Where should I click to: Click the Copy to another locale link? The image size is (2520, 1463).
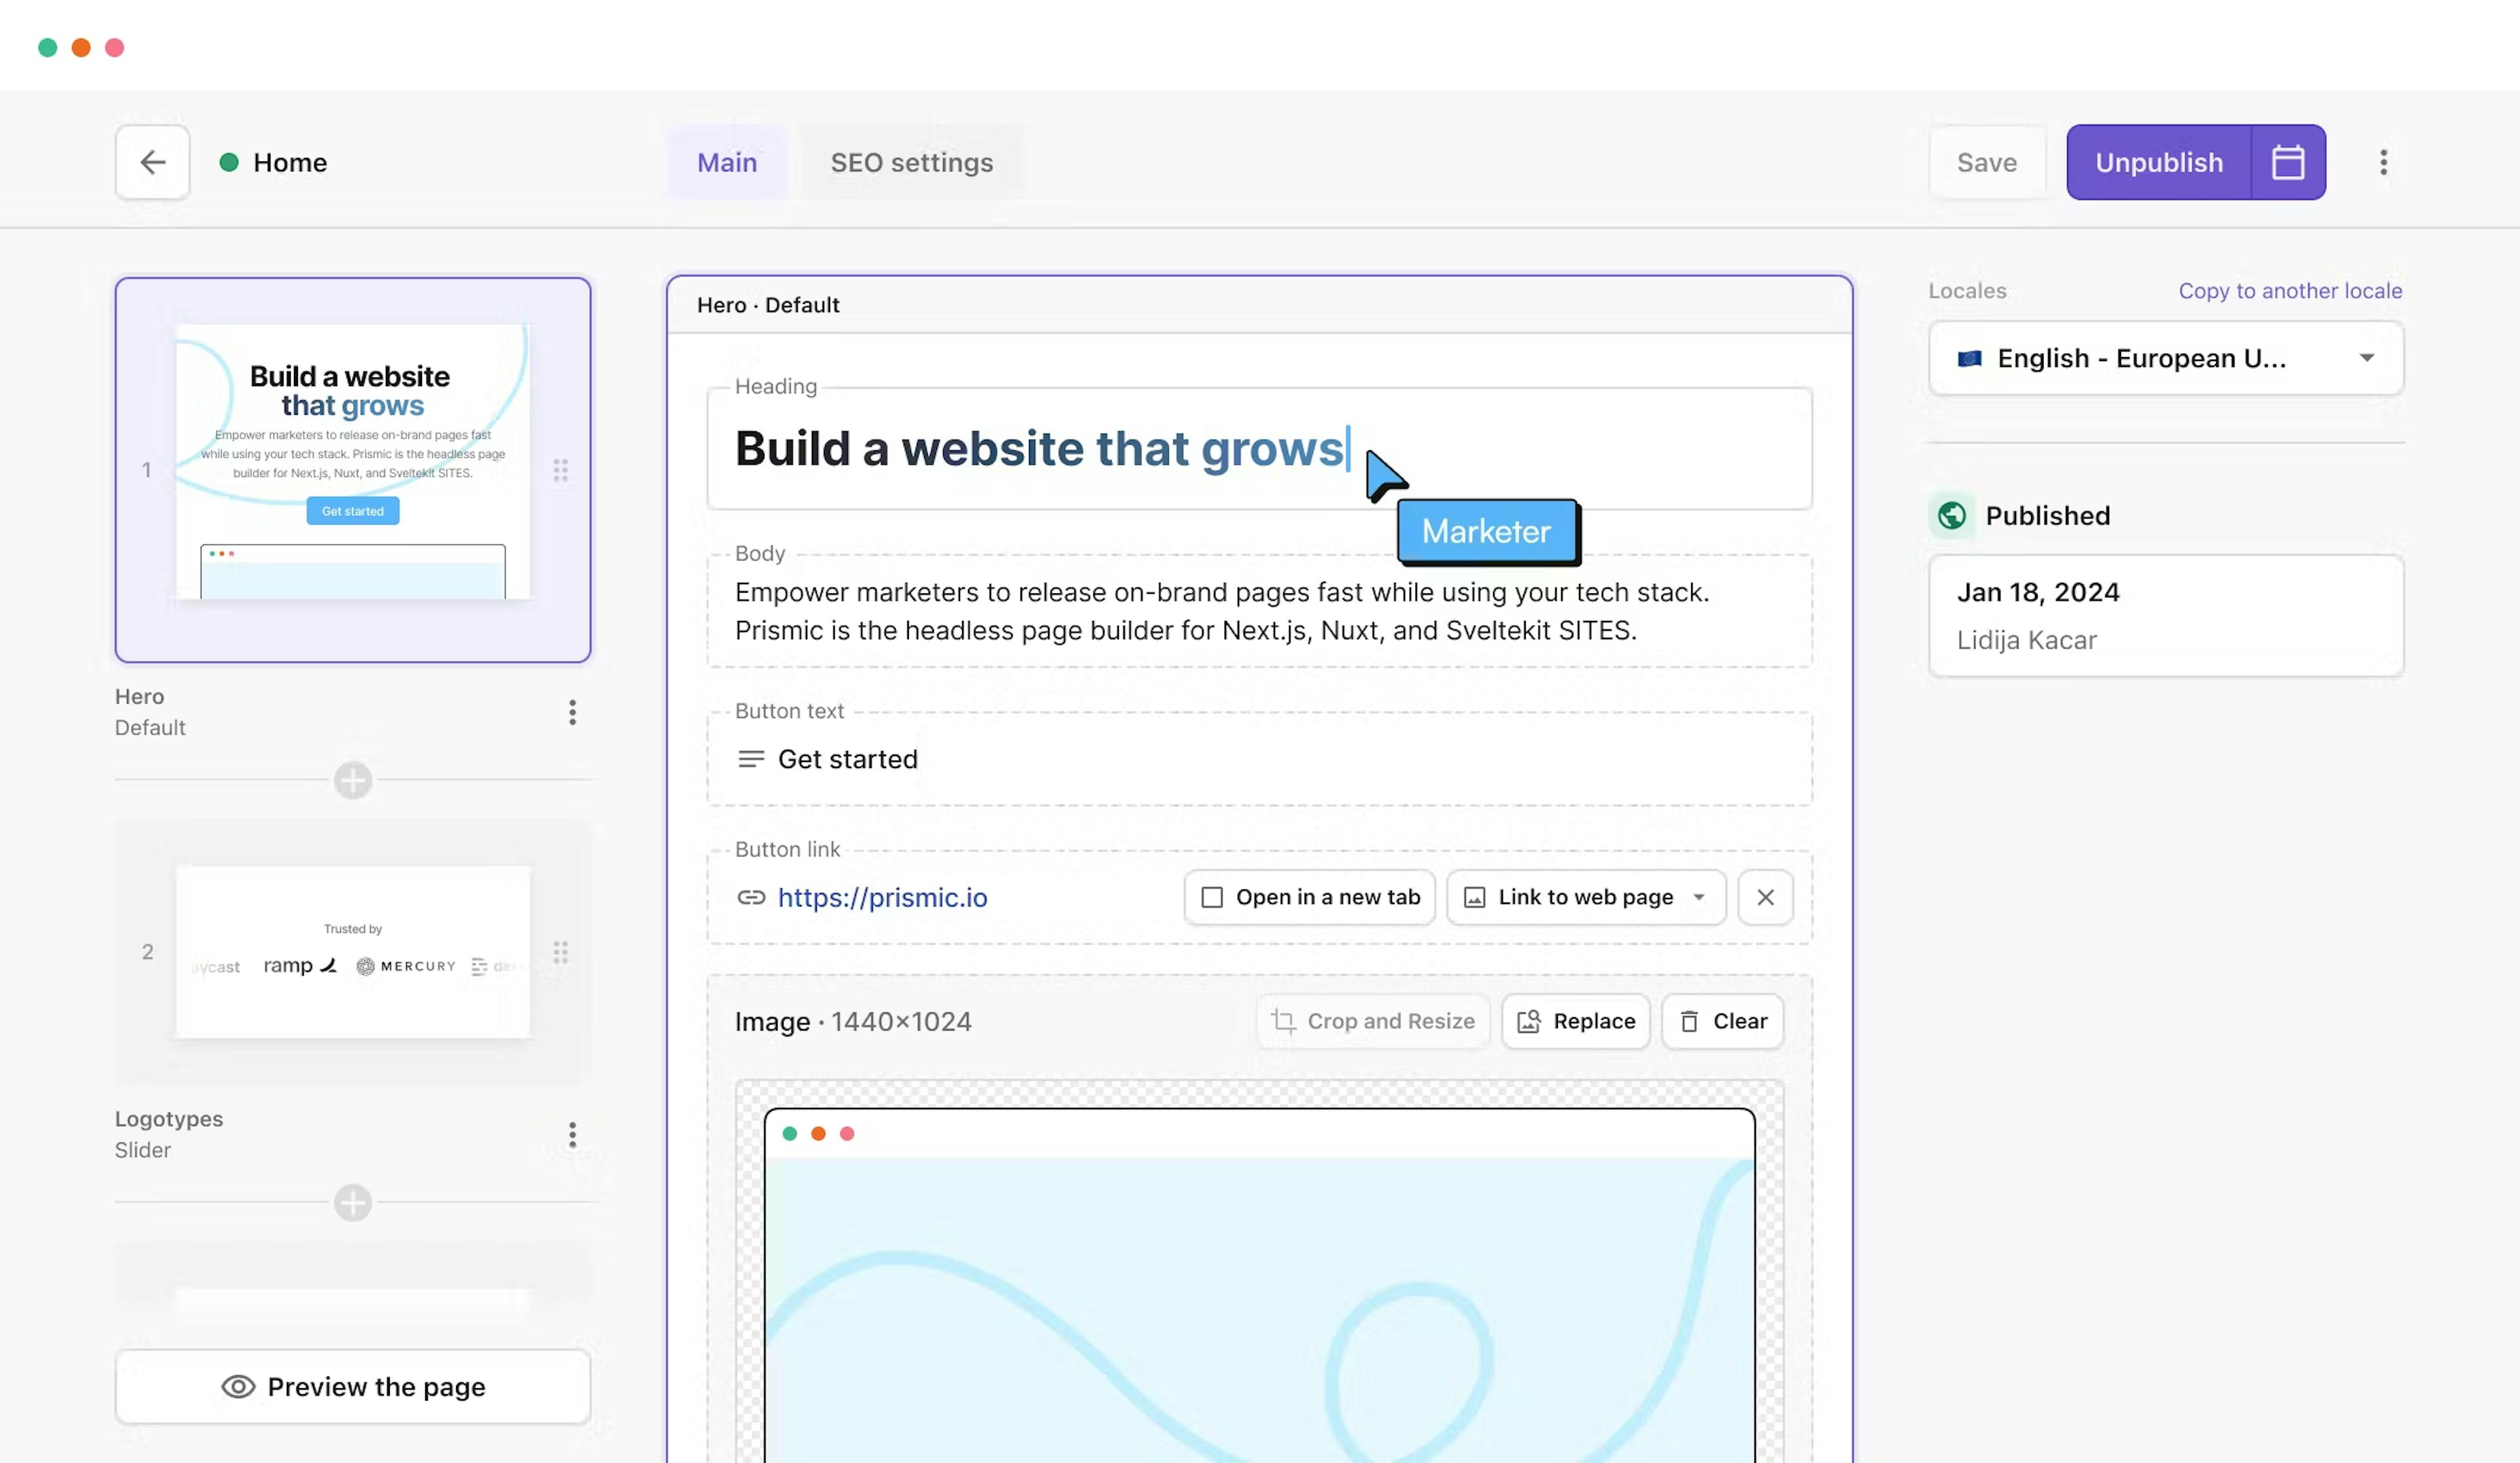pos(2290,290)
